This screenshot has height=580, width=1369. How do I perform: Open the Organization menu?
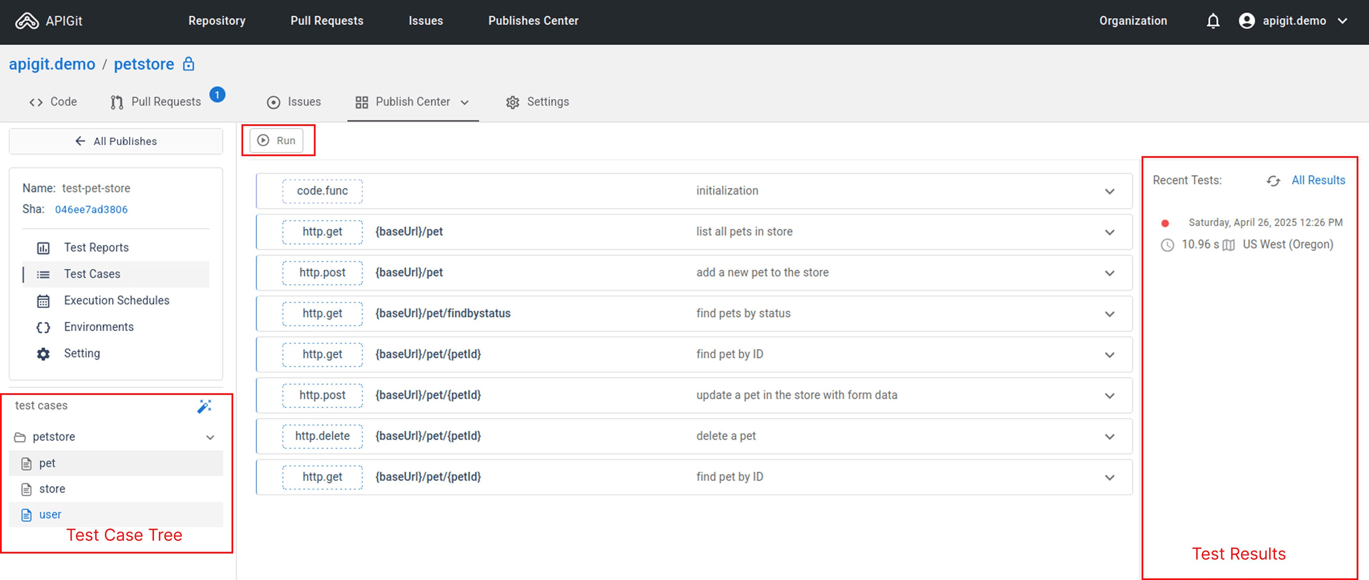(1133, 21)
